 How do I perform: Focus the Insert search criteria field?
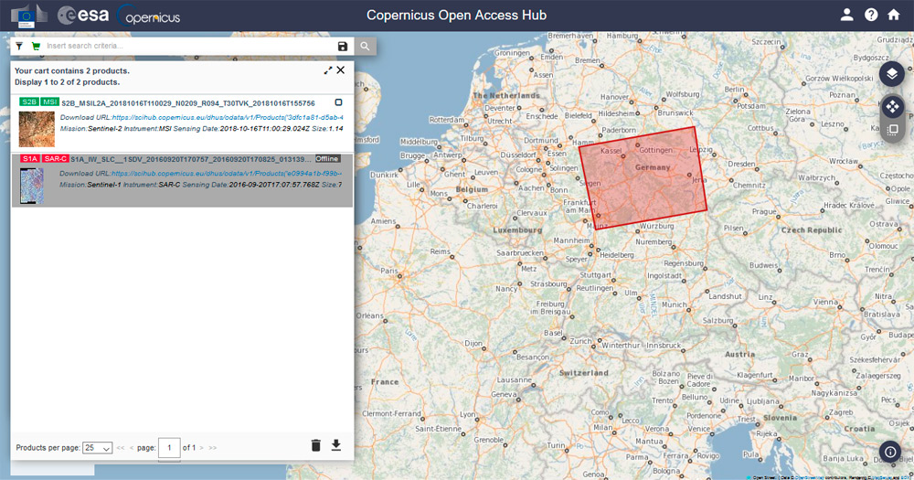[189, 46]
